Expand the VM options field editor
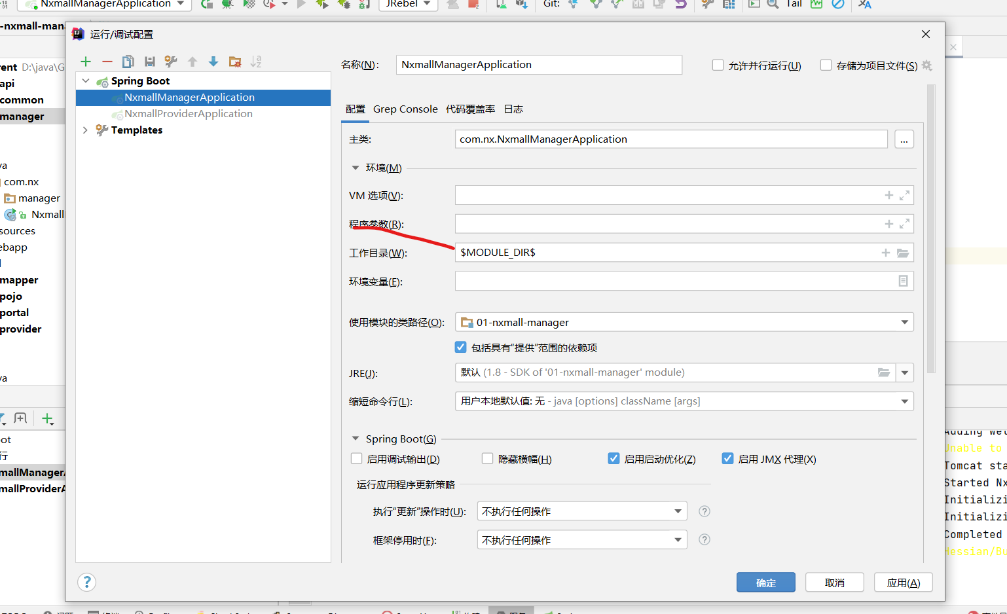Viewport: 1007px width, 614px height. (905, 195)
